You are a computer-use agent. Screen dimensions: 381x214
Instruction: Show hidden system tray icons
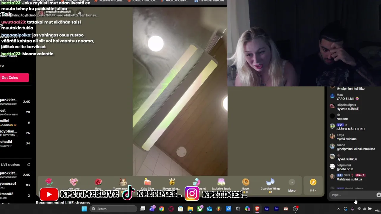coord(338,209)
